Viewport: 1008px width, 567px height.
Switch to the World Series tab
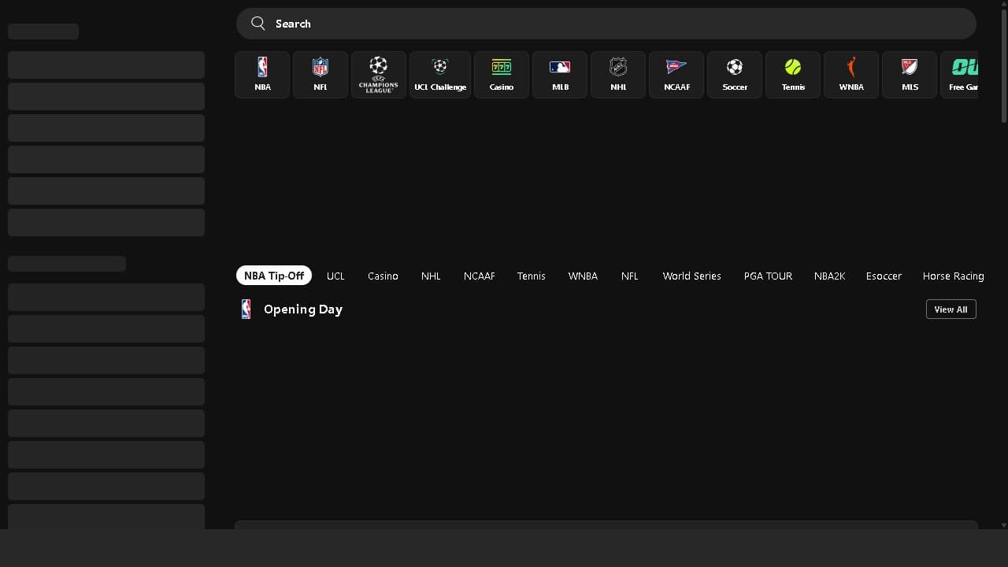[x=692, y=276]
